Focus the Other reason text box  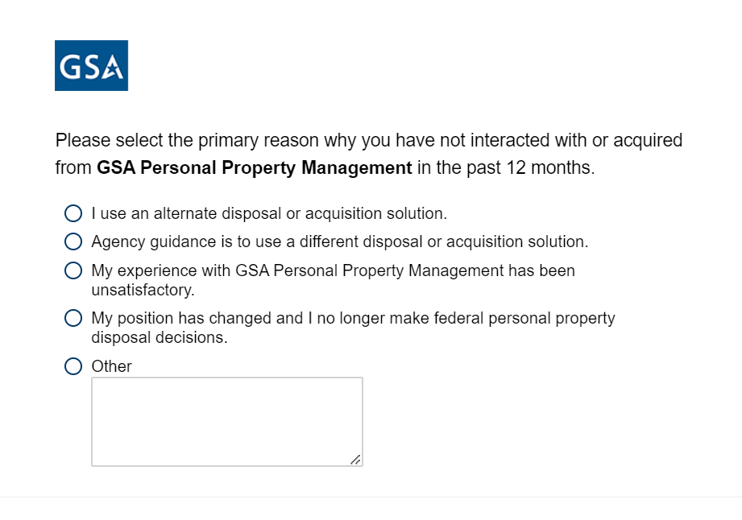pyautogui.click(x=226, y=421)
